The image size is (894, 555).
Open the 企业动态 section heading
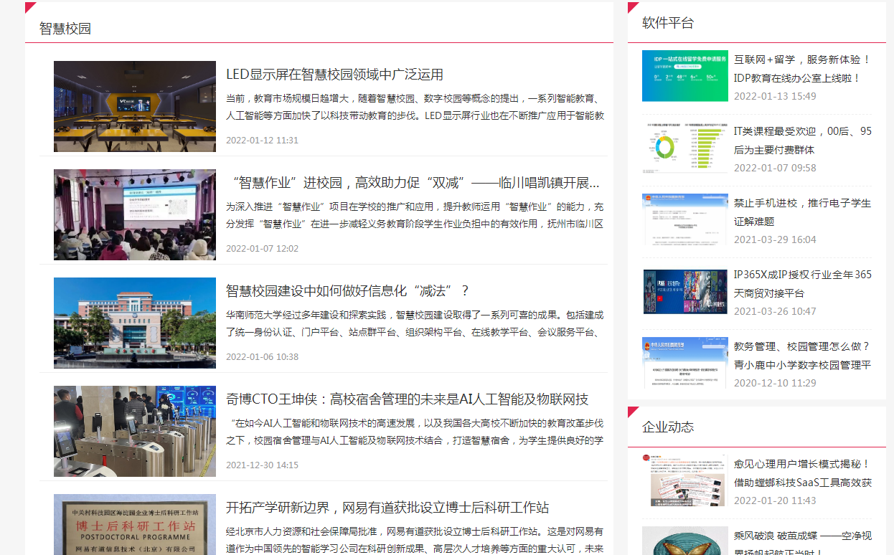668,427
